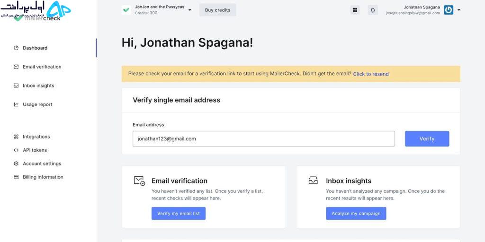The height and width of the screenshot is (242, 485).
Task: Open Account settings in sidebar
Action: tap(37, 164)
